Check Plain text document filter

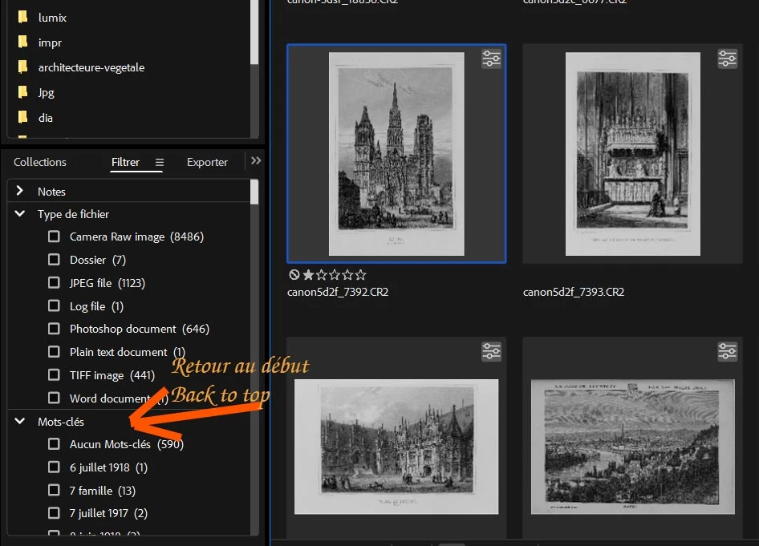[x=54, y=352]
